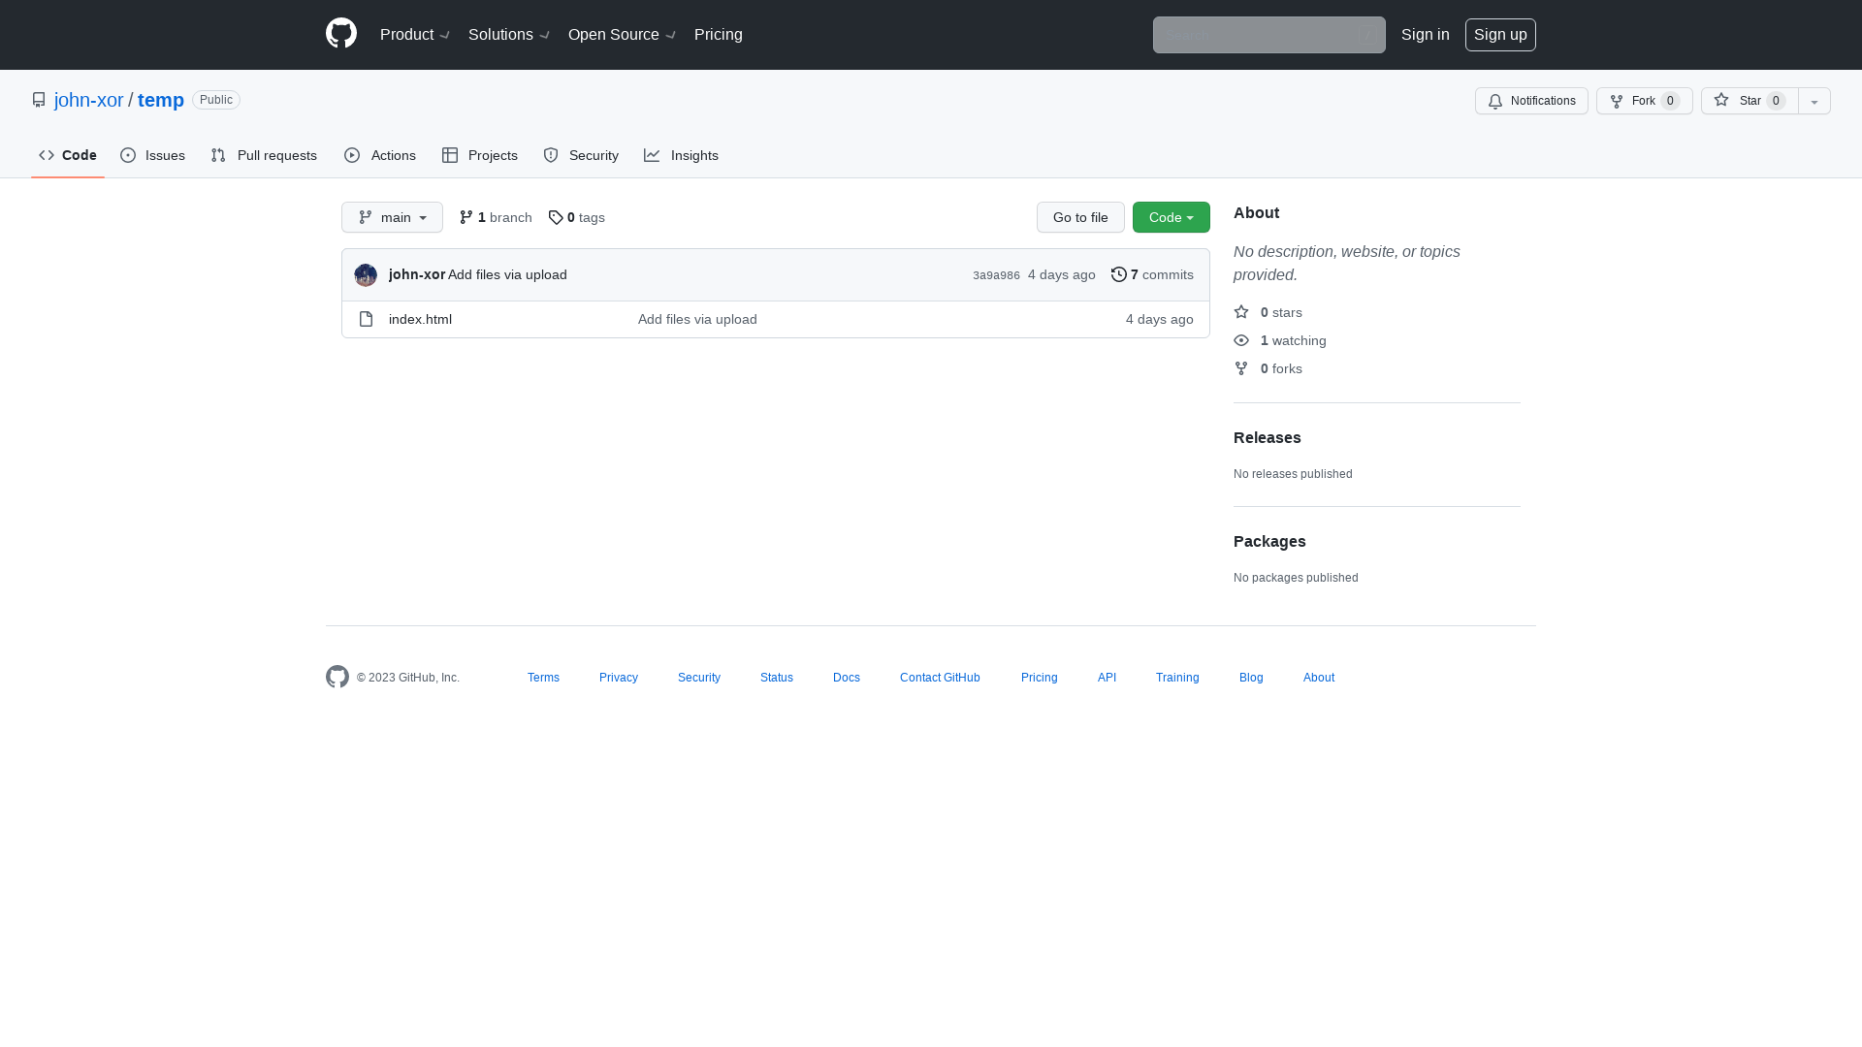Viewport: 1862px width, 1047px height.
Task: Click the footer GitHub logo
Action: [x=337, y=677]
